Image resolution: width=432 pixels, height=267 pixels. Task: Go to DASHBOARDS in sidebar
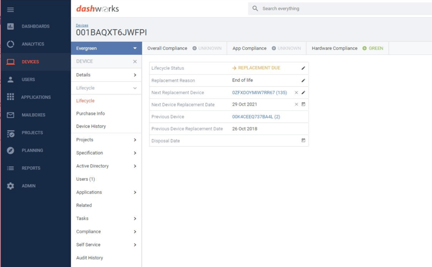(36, 27)
